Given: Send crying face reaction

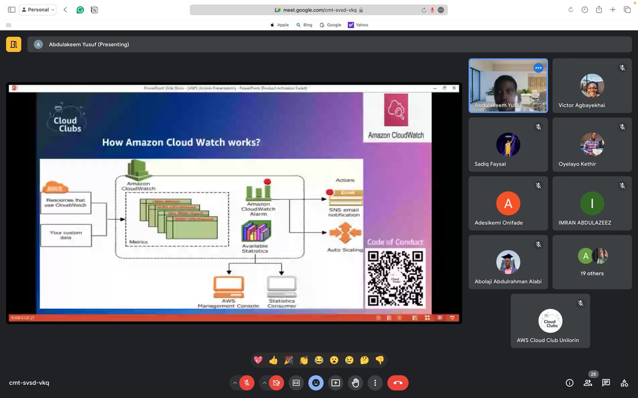Looking at the screenshot, I should [x=349, y=360].
